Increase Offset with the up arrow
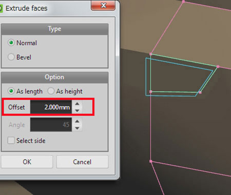 pyautogui.click(x=77, y=104)
